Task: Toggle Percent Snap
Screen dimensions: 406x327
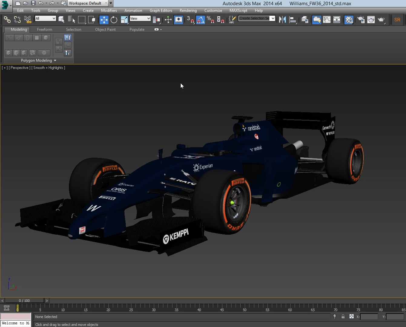Action: coord(210,20)
